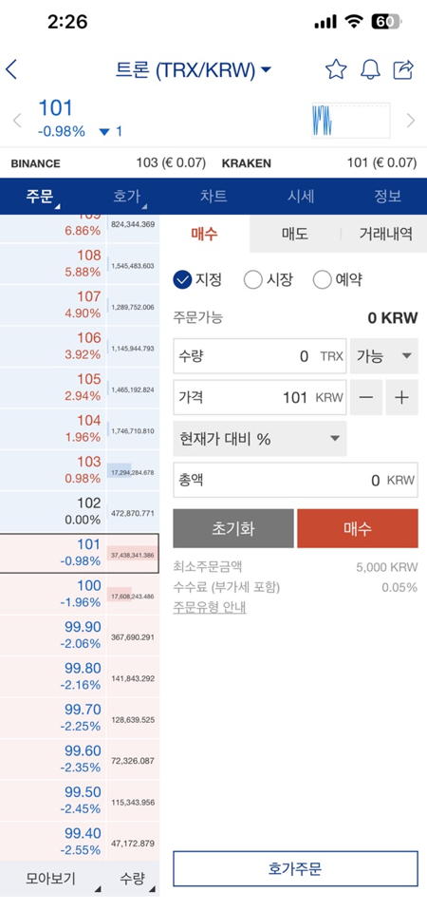Add TRX/KRW to favorites with star icon

tap(336, 69)
